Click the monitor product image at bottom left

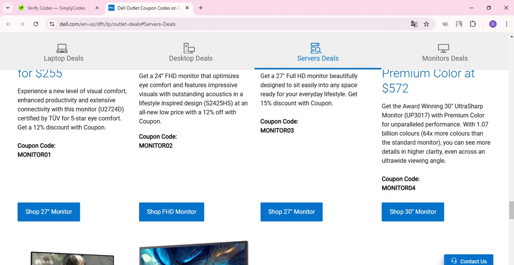(72, 258)
